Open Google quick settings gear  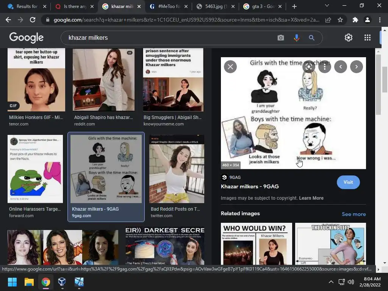click(349, 38)
